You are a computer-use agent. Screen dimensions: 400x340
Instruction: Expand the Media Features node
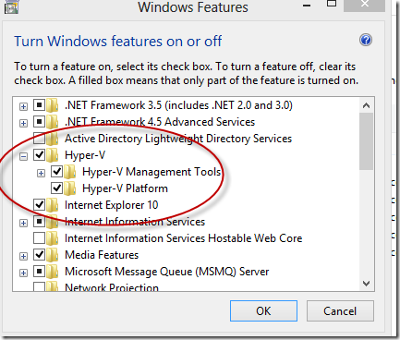coord(23,256)
